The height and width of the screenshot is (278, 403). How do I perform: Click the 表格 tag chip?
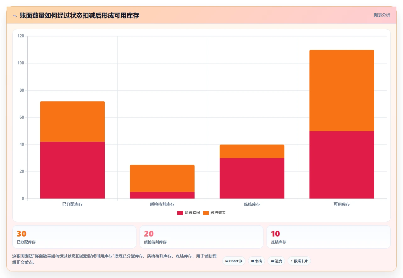(257, 261)
